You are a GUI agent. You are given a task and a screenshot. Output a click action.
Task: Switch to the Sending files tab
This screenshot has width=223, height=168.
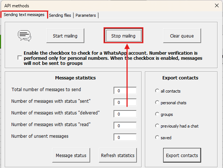[61, 15]
